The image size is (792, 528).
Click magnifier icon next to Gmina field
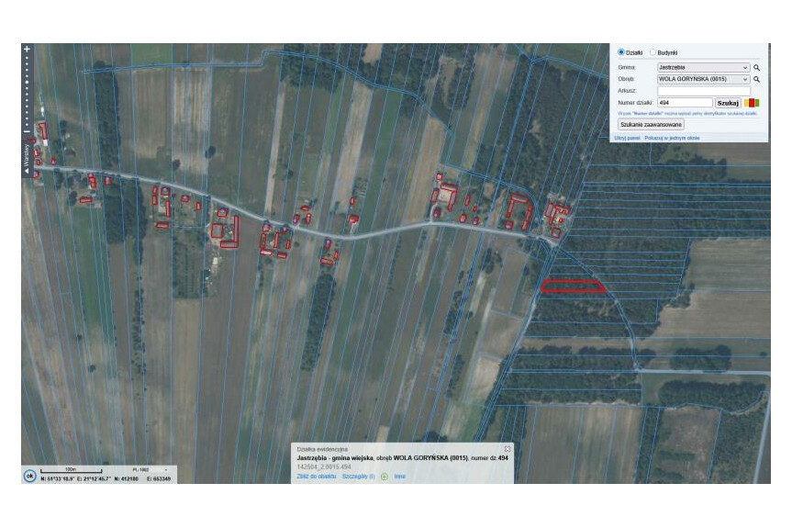click(x=757, y=68)
